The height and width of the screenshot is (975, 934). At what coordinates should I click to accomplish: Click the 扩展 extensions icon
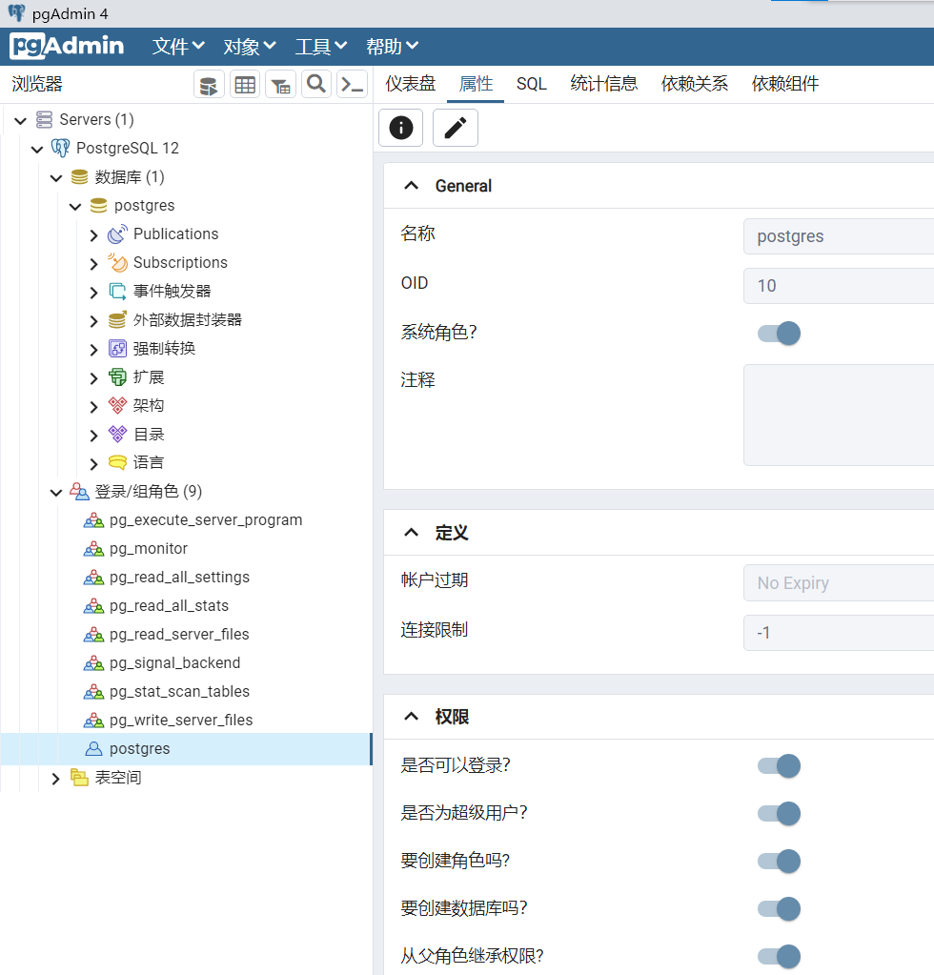(117, 377)
